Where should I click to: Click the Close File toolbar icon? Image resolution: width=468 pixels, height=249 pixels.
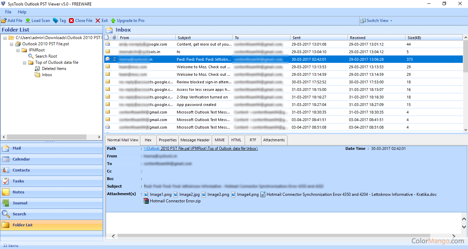tap(71, 21)
